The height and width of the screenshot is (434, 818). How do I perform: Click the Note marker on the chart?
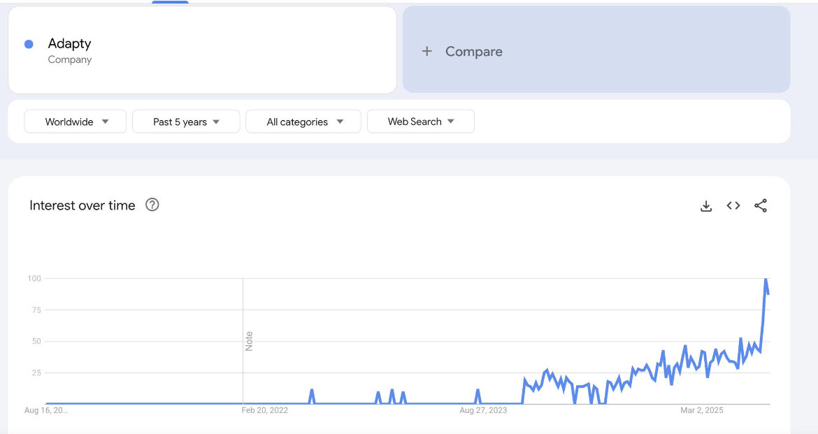coord(249,341)
